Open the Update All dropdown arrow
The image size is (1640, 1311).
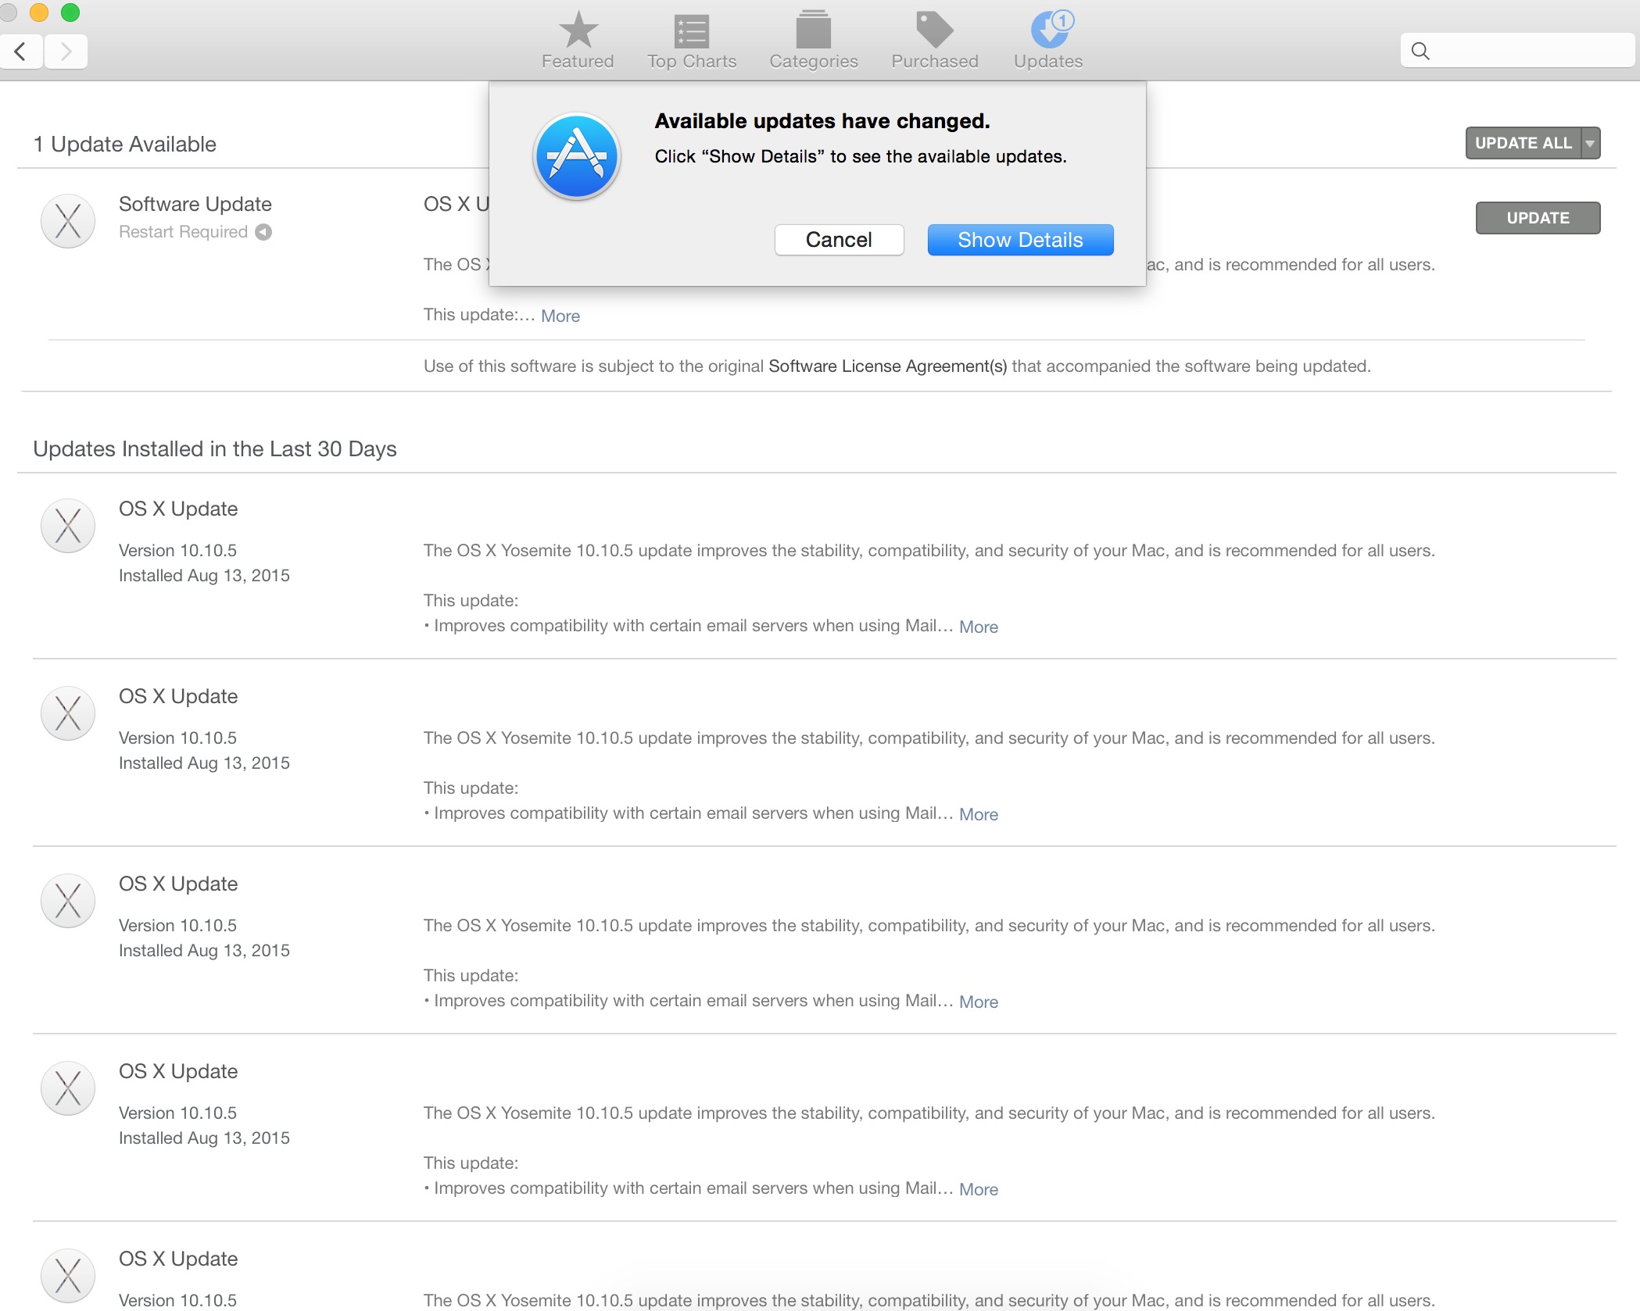pos(1590,144)
